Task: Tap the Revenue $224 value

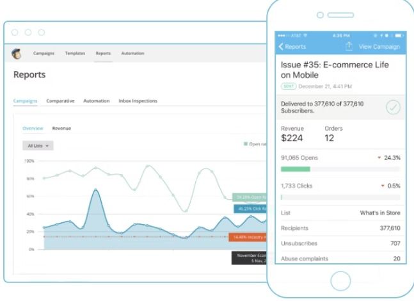Action: click(292, 138)
